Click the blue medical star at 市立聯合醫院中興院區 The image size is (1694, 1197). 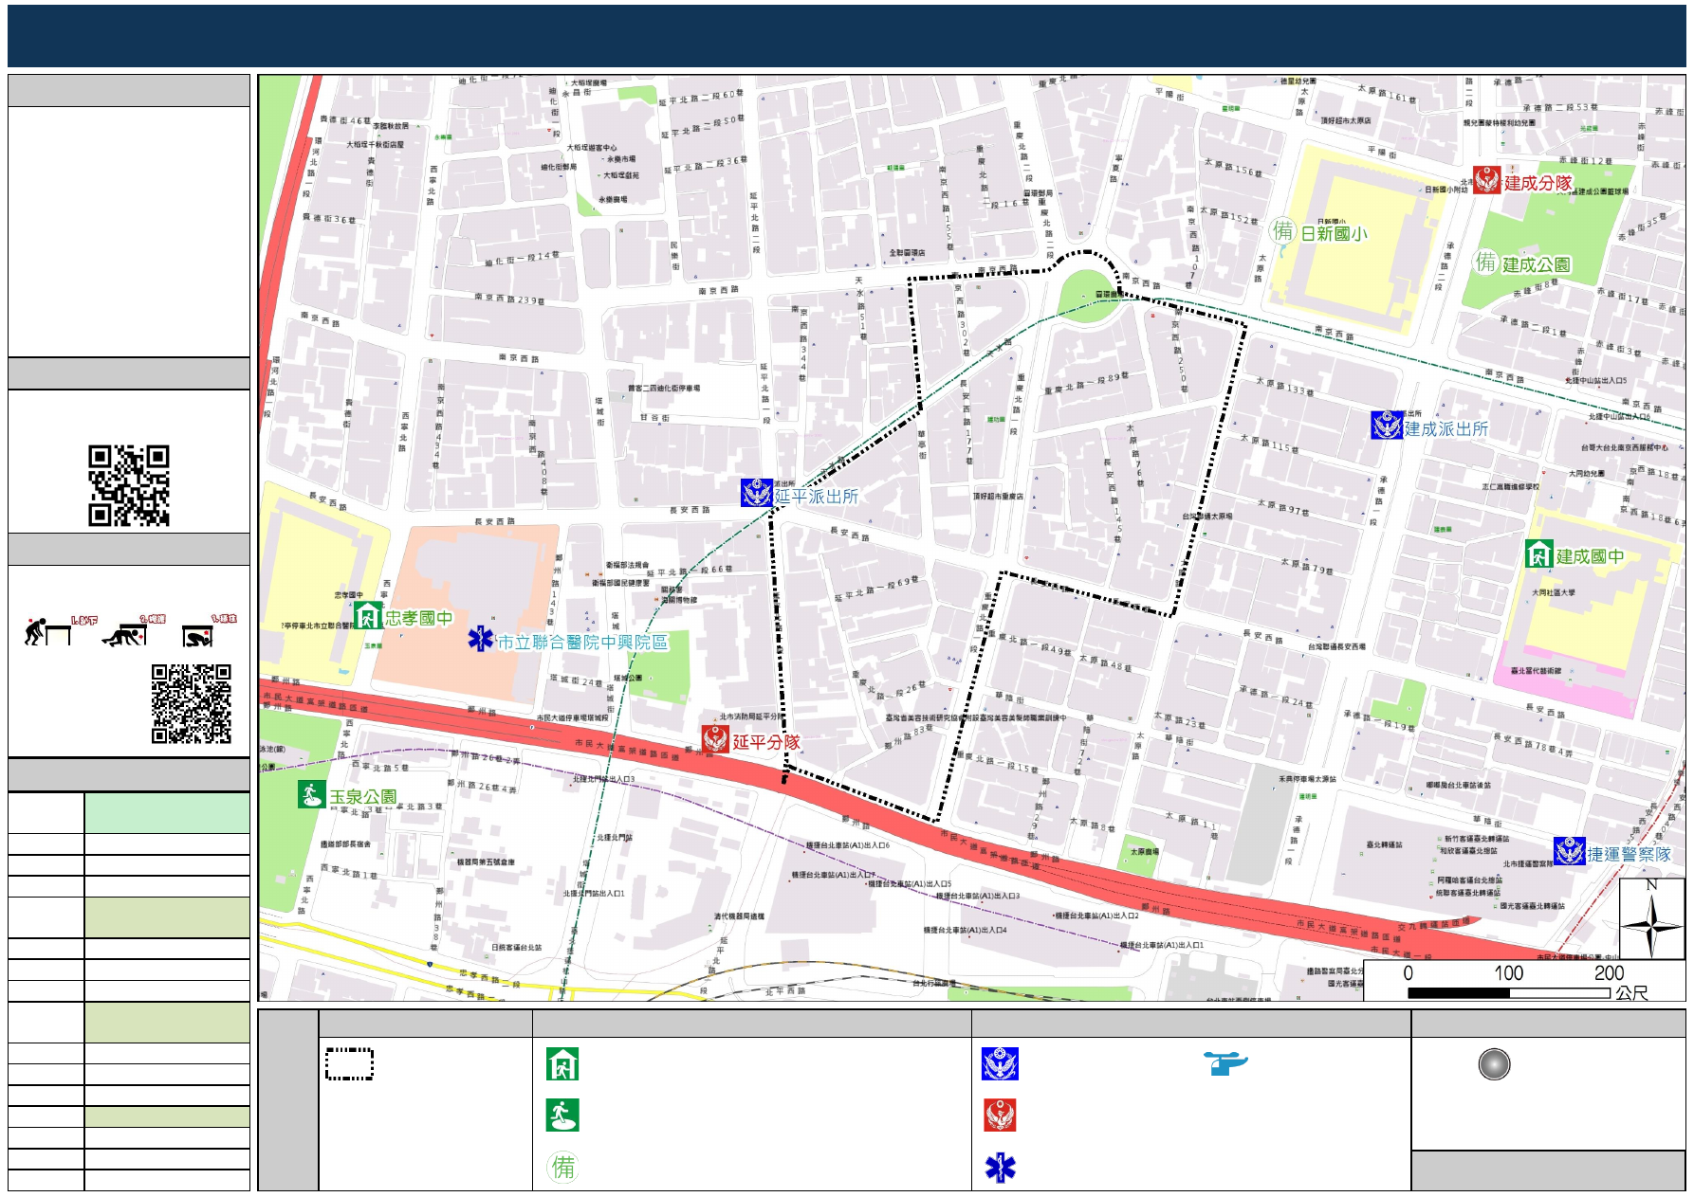(481, 639)
